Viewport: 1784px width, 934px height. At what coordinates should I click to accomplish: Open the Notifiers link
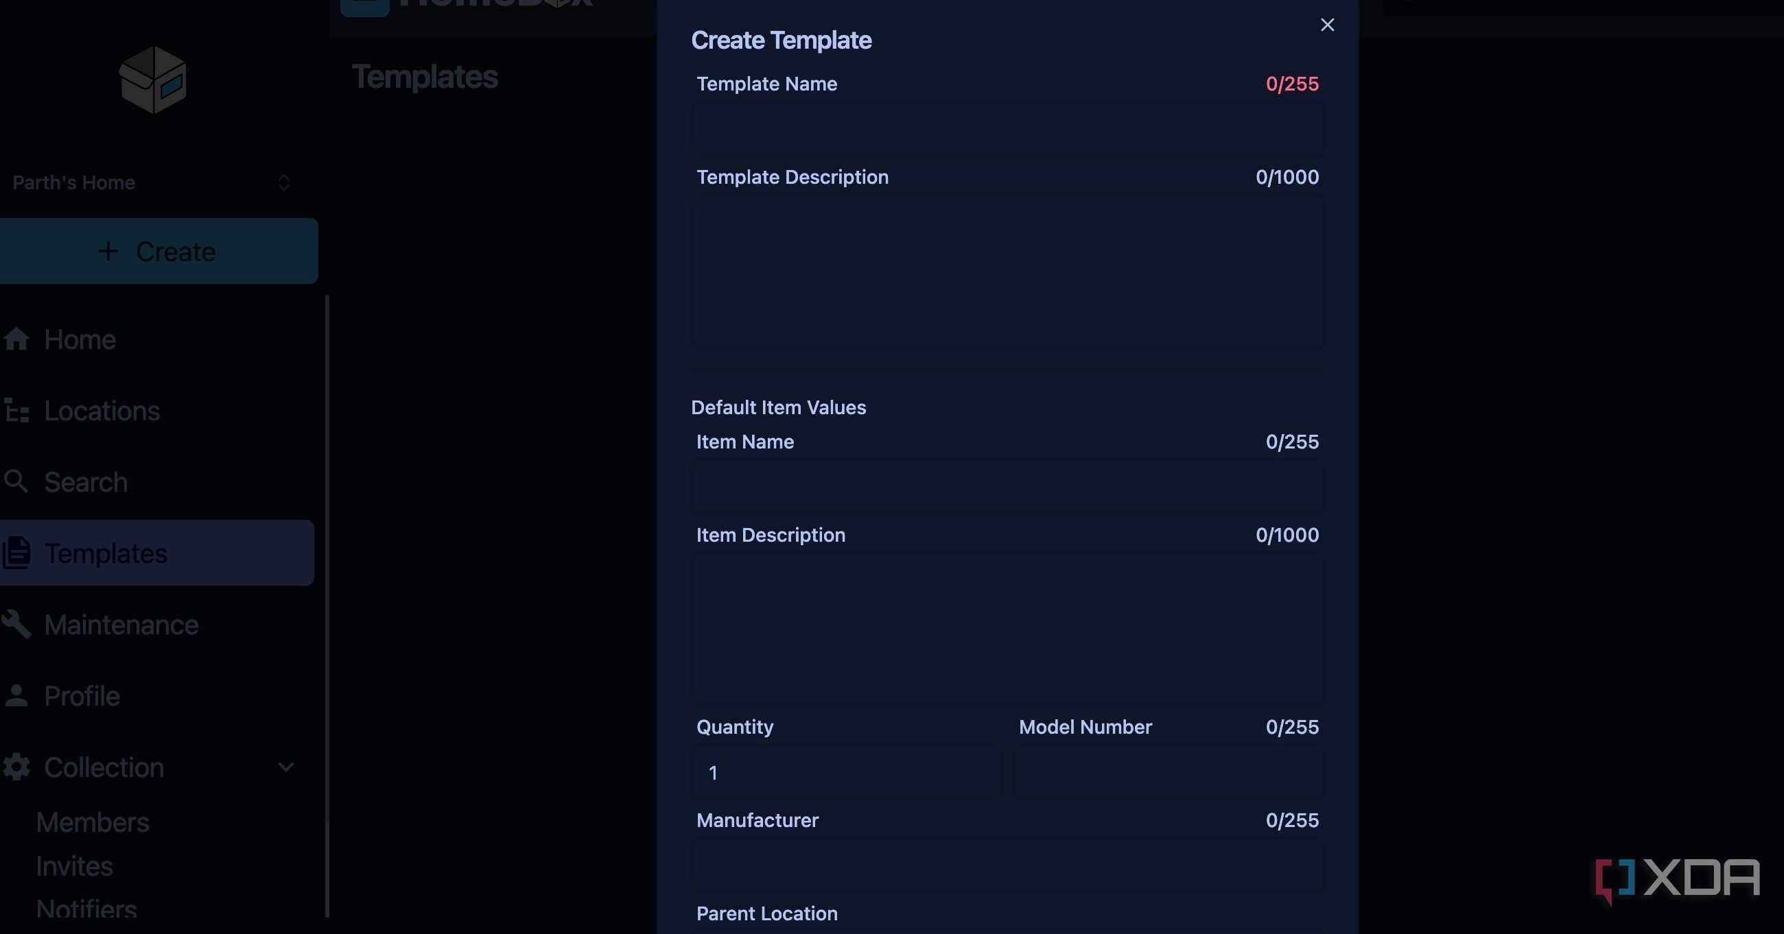(x=86, y=909)
